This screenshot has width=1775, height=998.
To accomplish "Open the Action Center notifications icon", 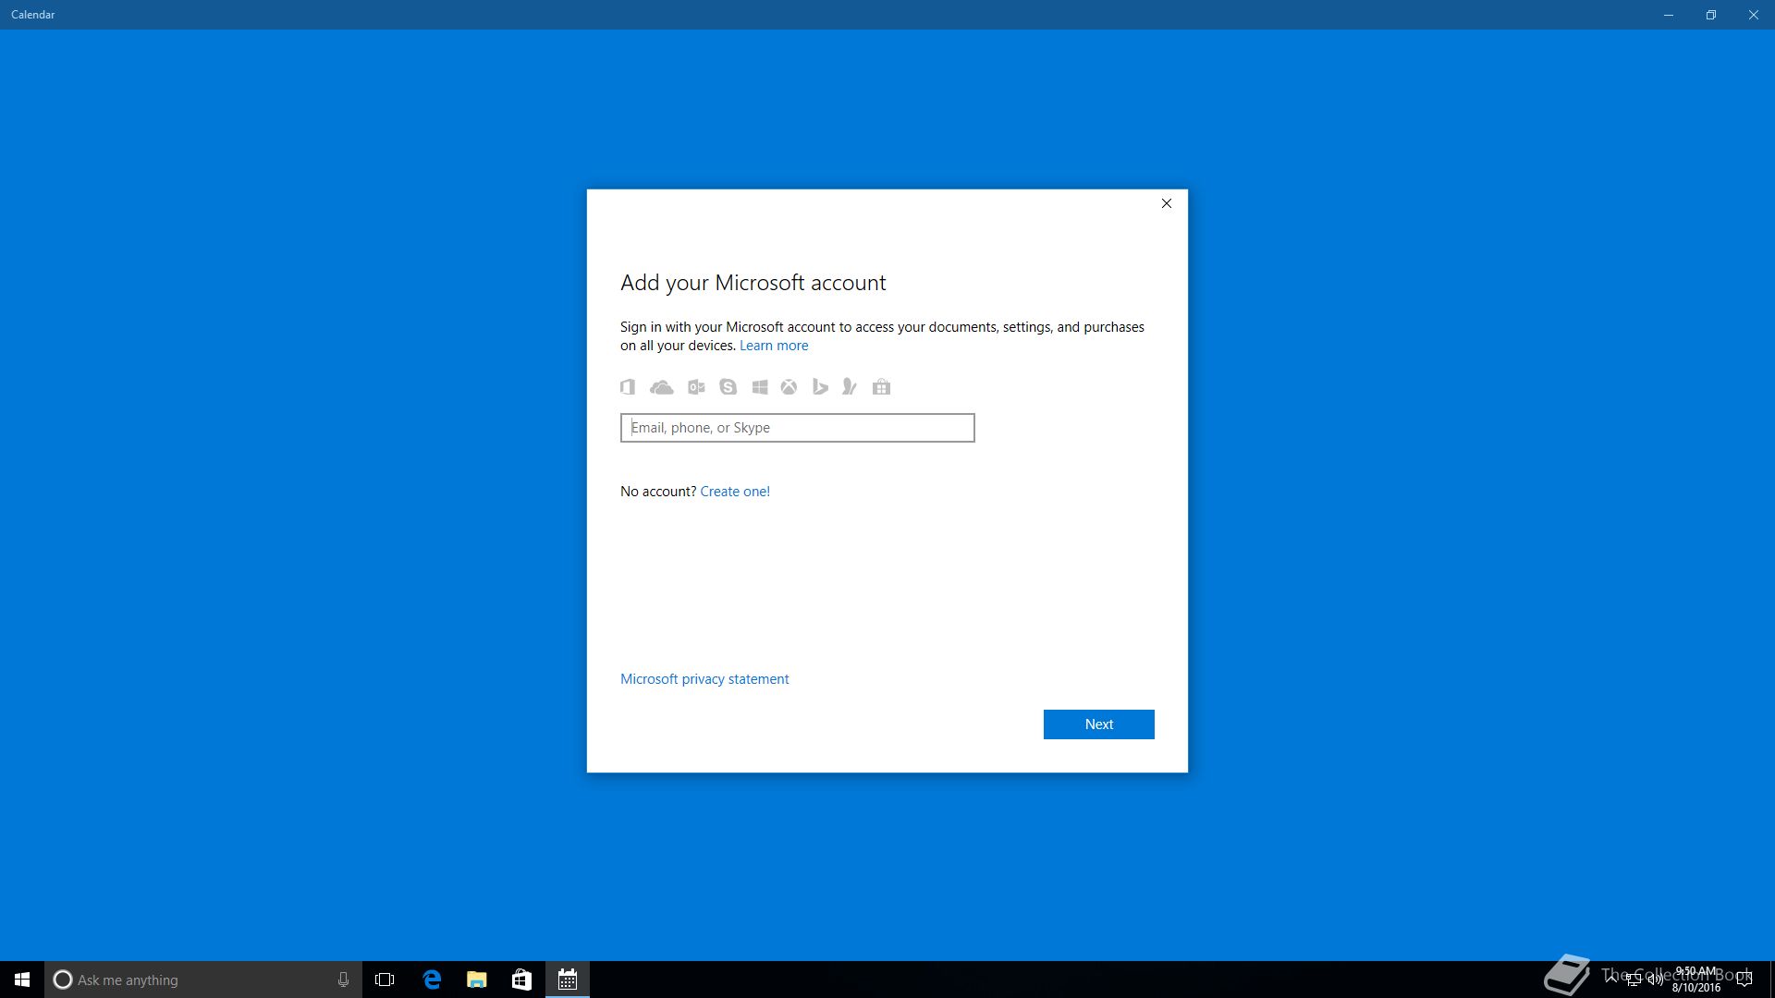I will click(x=1744, y=980).
